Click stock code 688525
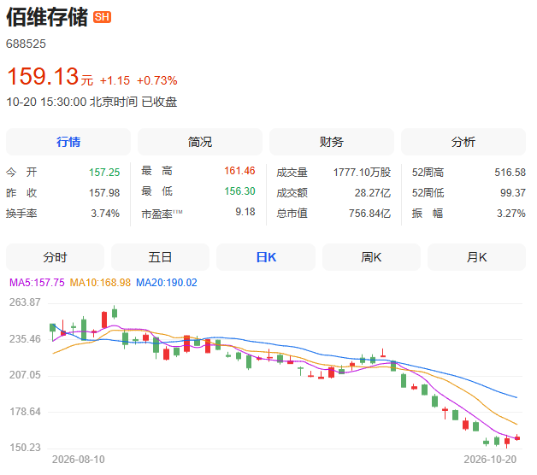This screenshot has width=537, height=475. tap(26, 44)
